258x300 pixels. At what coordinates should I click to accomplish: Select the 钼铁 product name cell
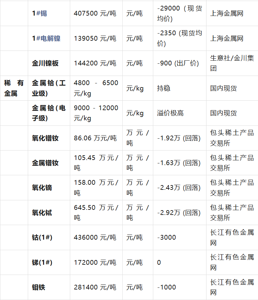pos(39,287)
